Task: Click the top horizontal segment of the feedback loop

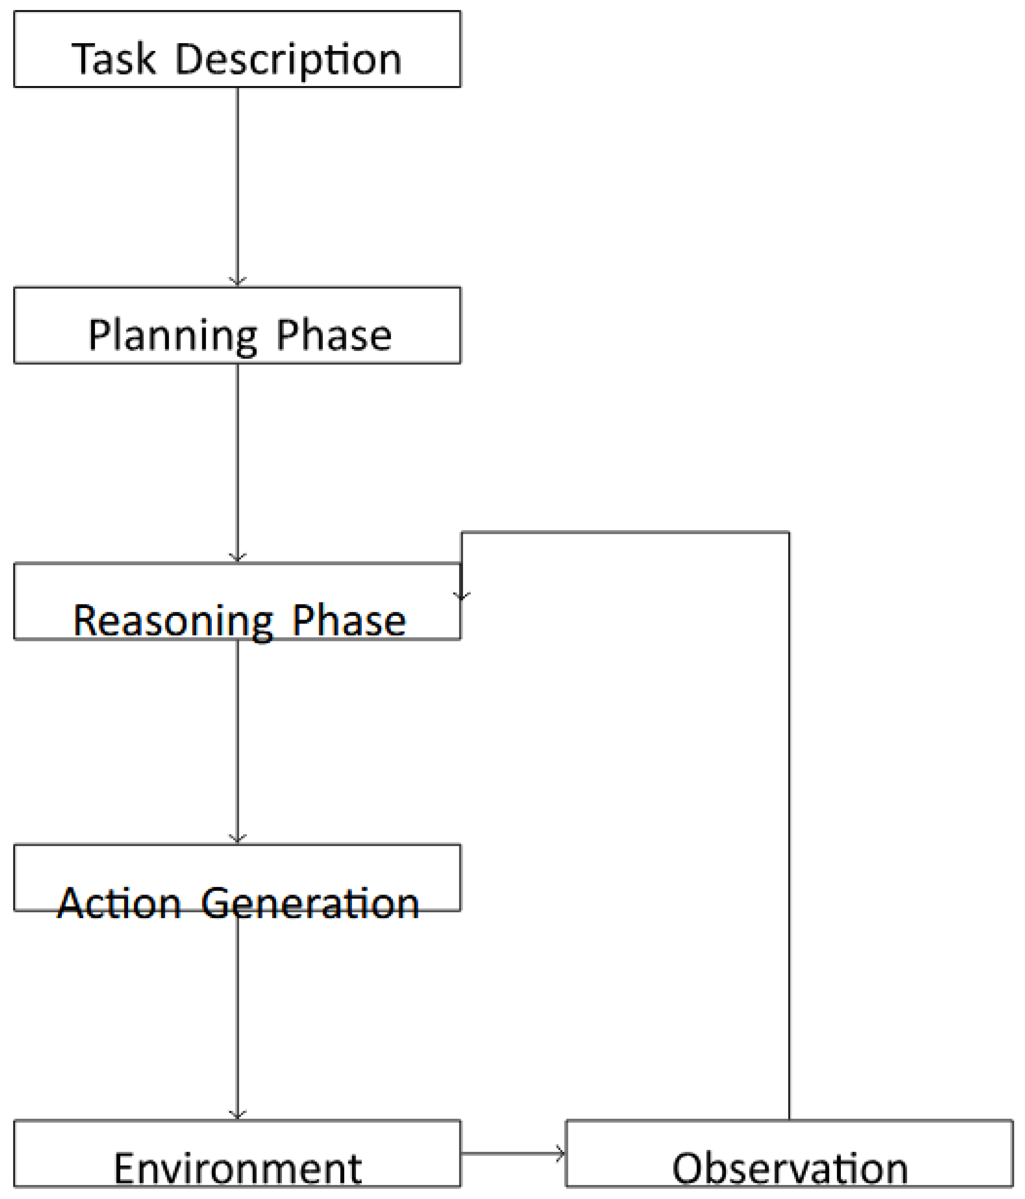Action: pos(625,532)
